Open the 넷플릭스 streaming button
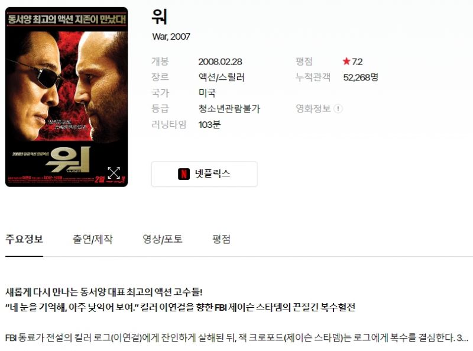This screenshot has height=351, width=473. click(x=204, y=174)
